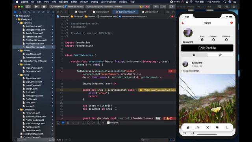Viewport: 252px width, 142px height.
Task: Open the Apple menu
Action: pyautogui.click(x=17, y=2)
